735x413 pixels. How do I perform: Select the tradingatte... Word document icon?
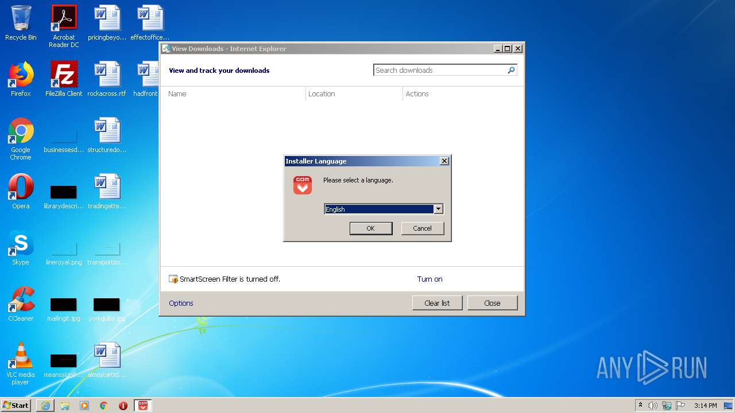click(107, 192)
